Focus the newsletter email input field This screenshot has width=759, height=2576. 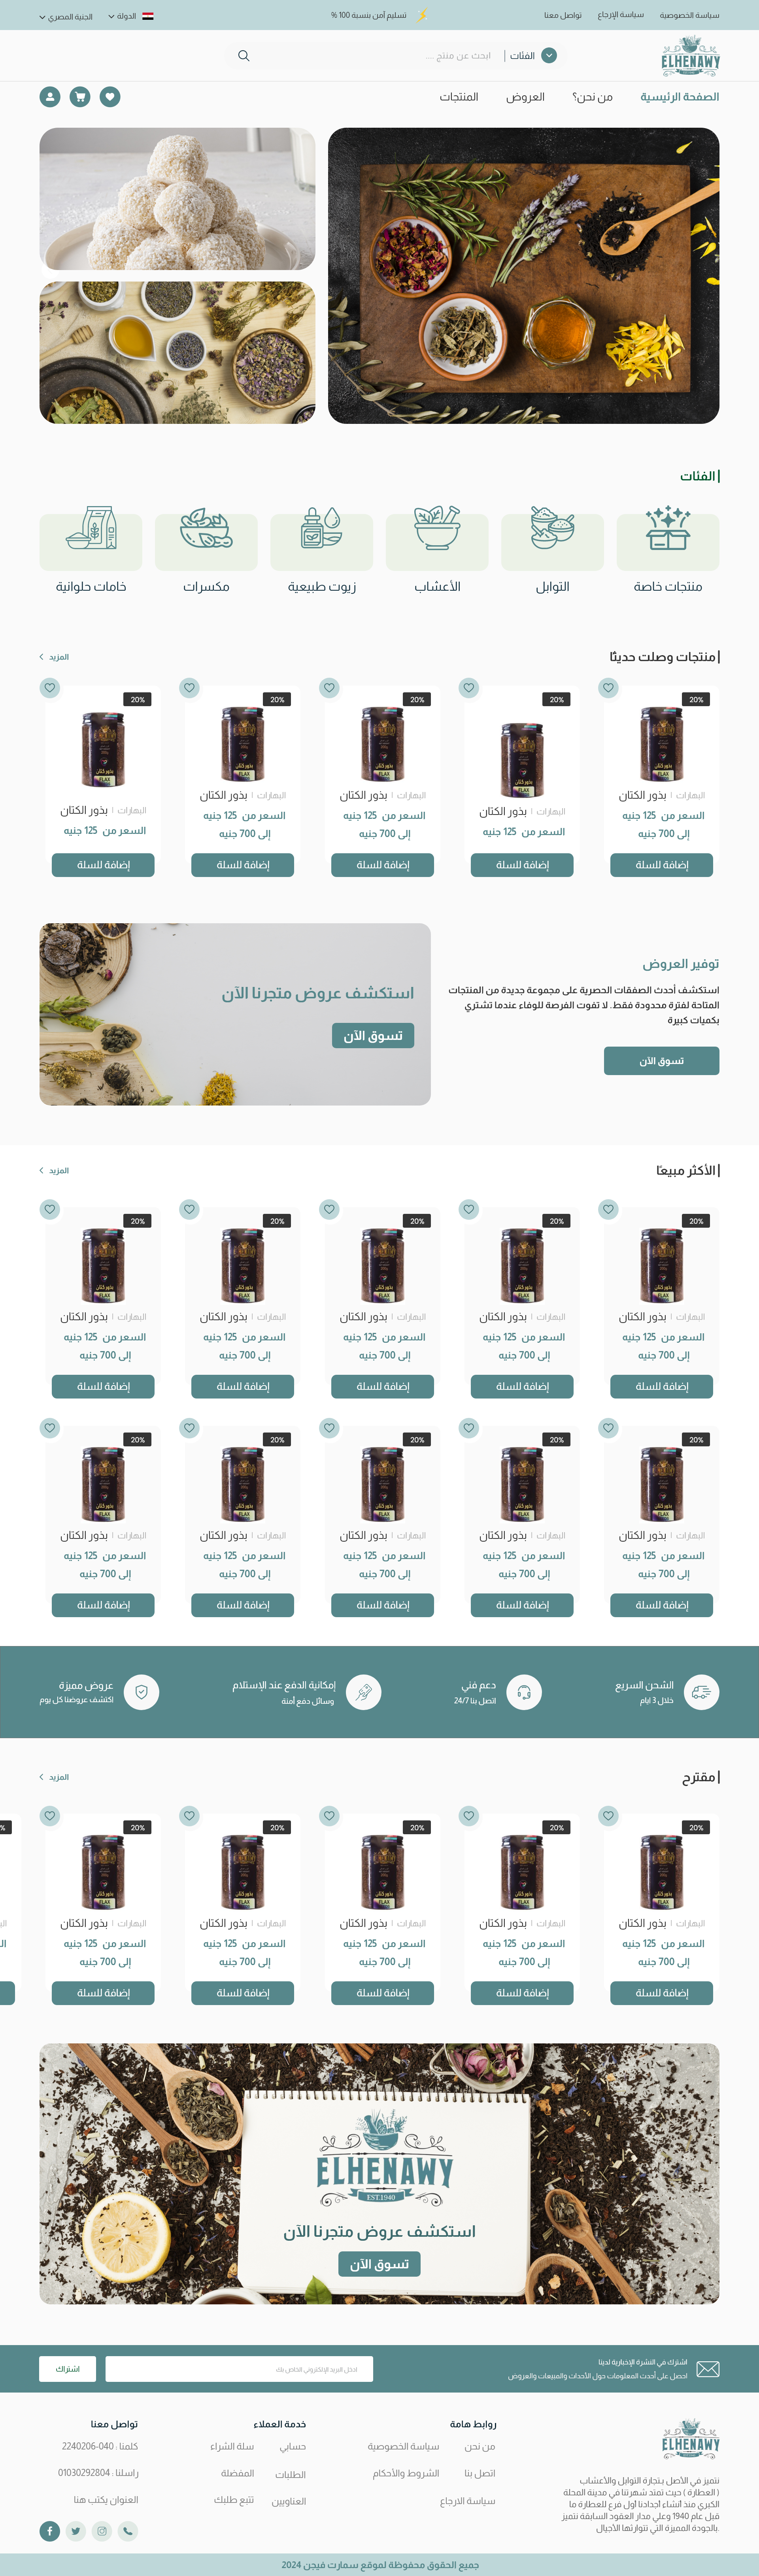[239, 2369]
